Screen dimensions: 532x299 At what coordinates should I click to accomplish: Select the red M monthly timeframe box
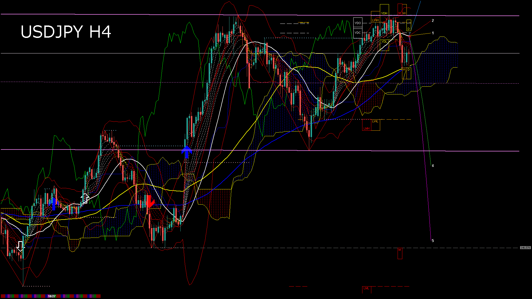tap(400, 12)
